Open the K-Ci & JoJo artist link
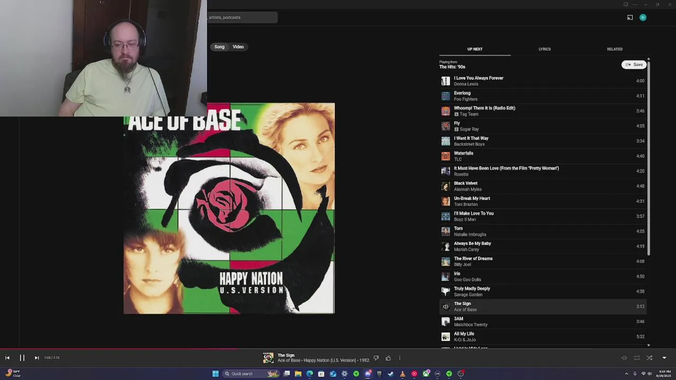 [465, 339]
